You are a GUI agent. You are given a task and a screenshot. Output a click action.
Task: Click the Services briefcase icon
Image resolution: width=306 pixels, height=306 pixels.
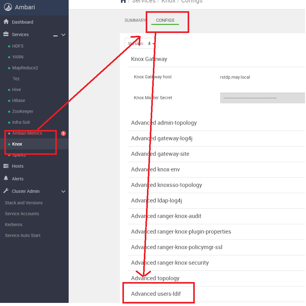pos(6,34)
